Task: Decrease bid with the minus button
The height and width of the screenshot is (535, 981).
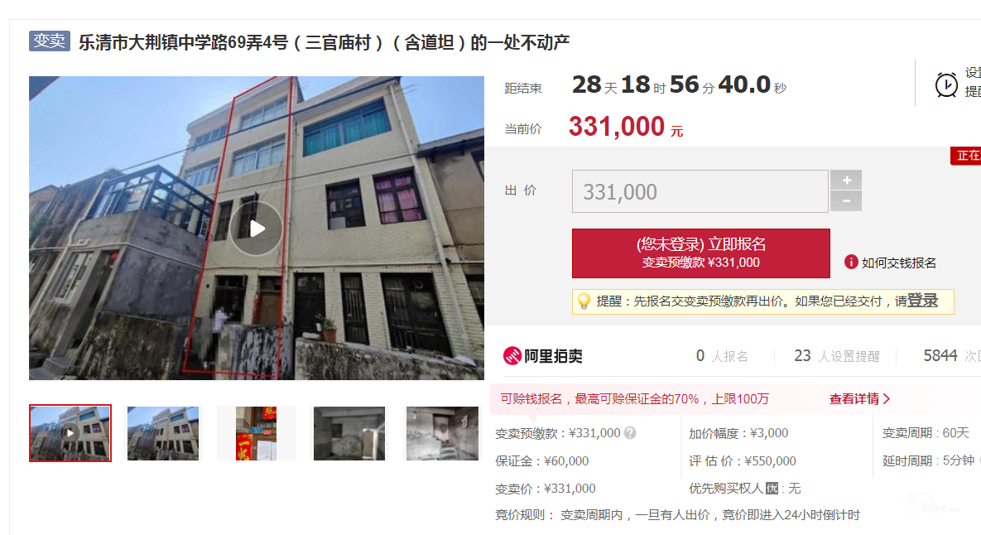Action: [846, 201]
